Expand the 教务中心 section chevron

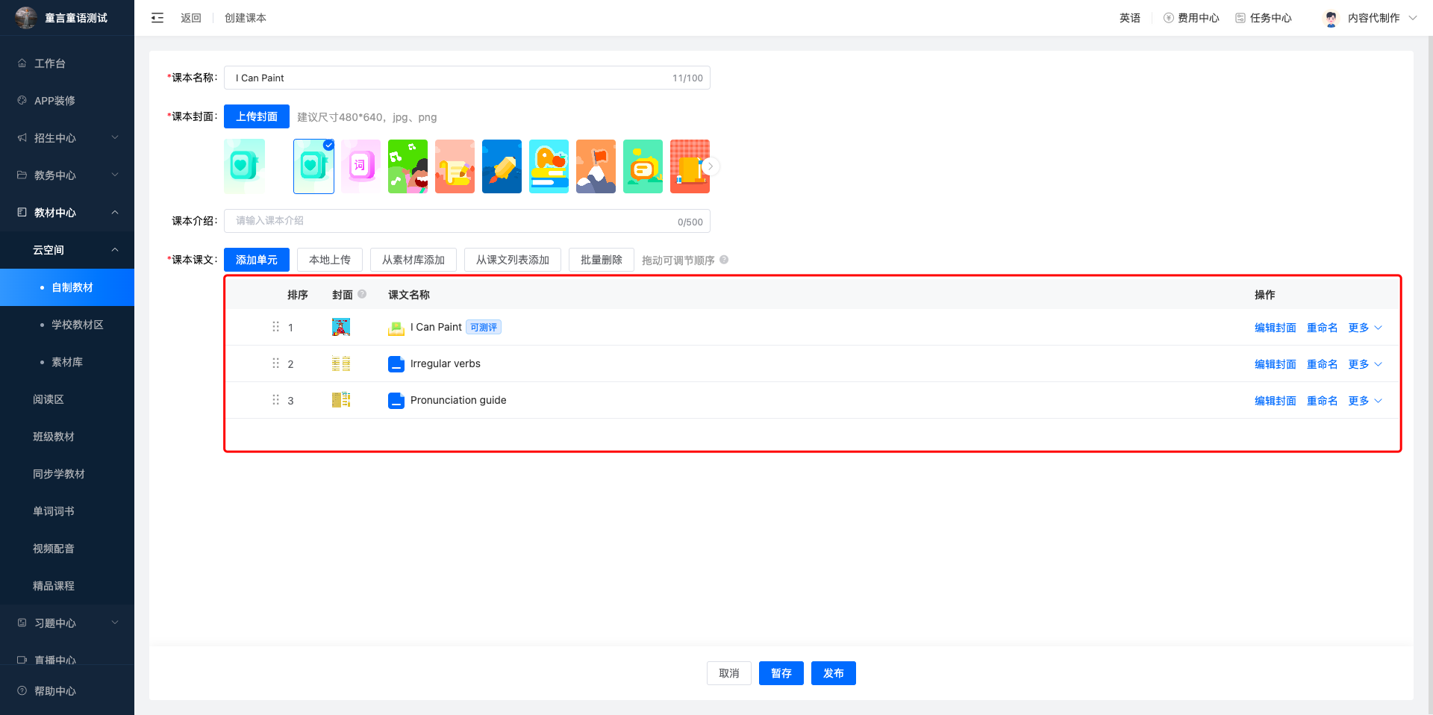tap(115, 175)
